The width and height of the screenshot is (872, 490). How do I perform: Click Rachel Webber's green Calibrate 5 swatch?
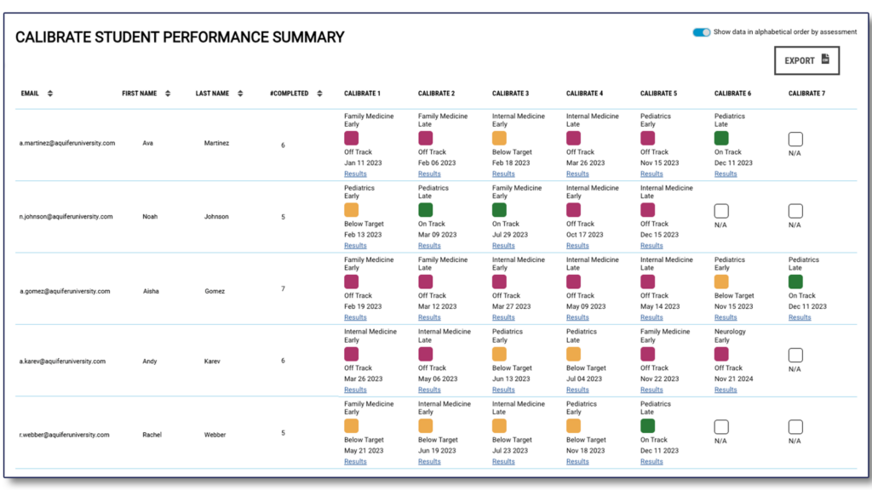click(647, 425)
